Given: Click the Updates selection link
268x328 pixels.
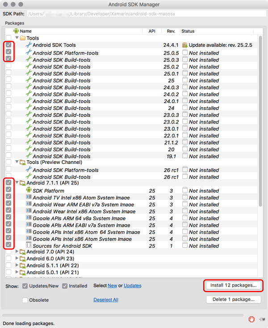Looking at the screenshot, I should pos(133,286).
